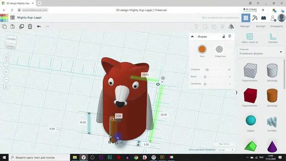Select the striped hole Box shape
The height and width of the screenshot is (161, 286).
[x=250, y=71]
